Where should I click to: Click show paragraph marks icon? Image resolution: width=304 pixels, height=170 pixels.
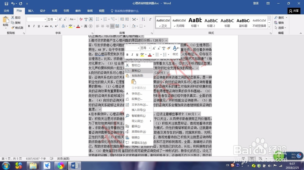pyautogui.click(x=150, y=19)
